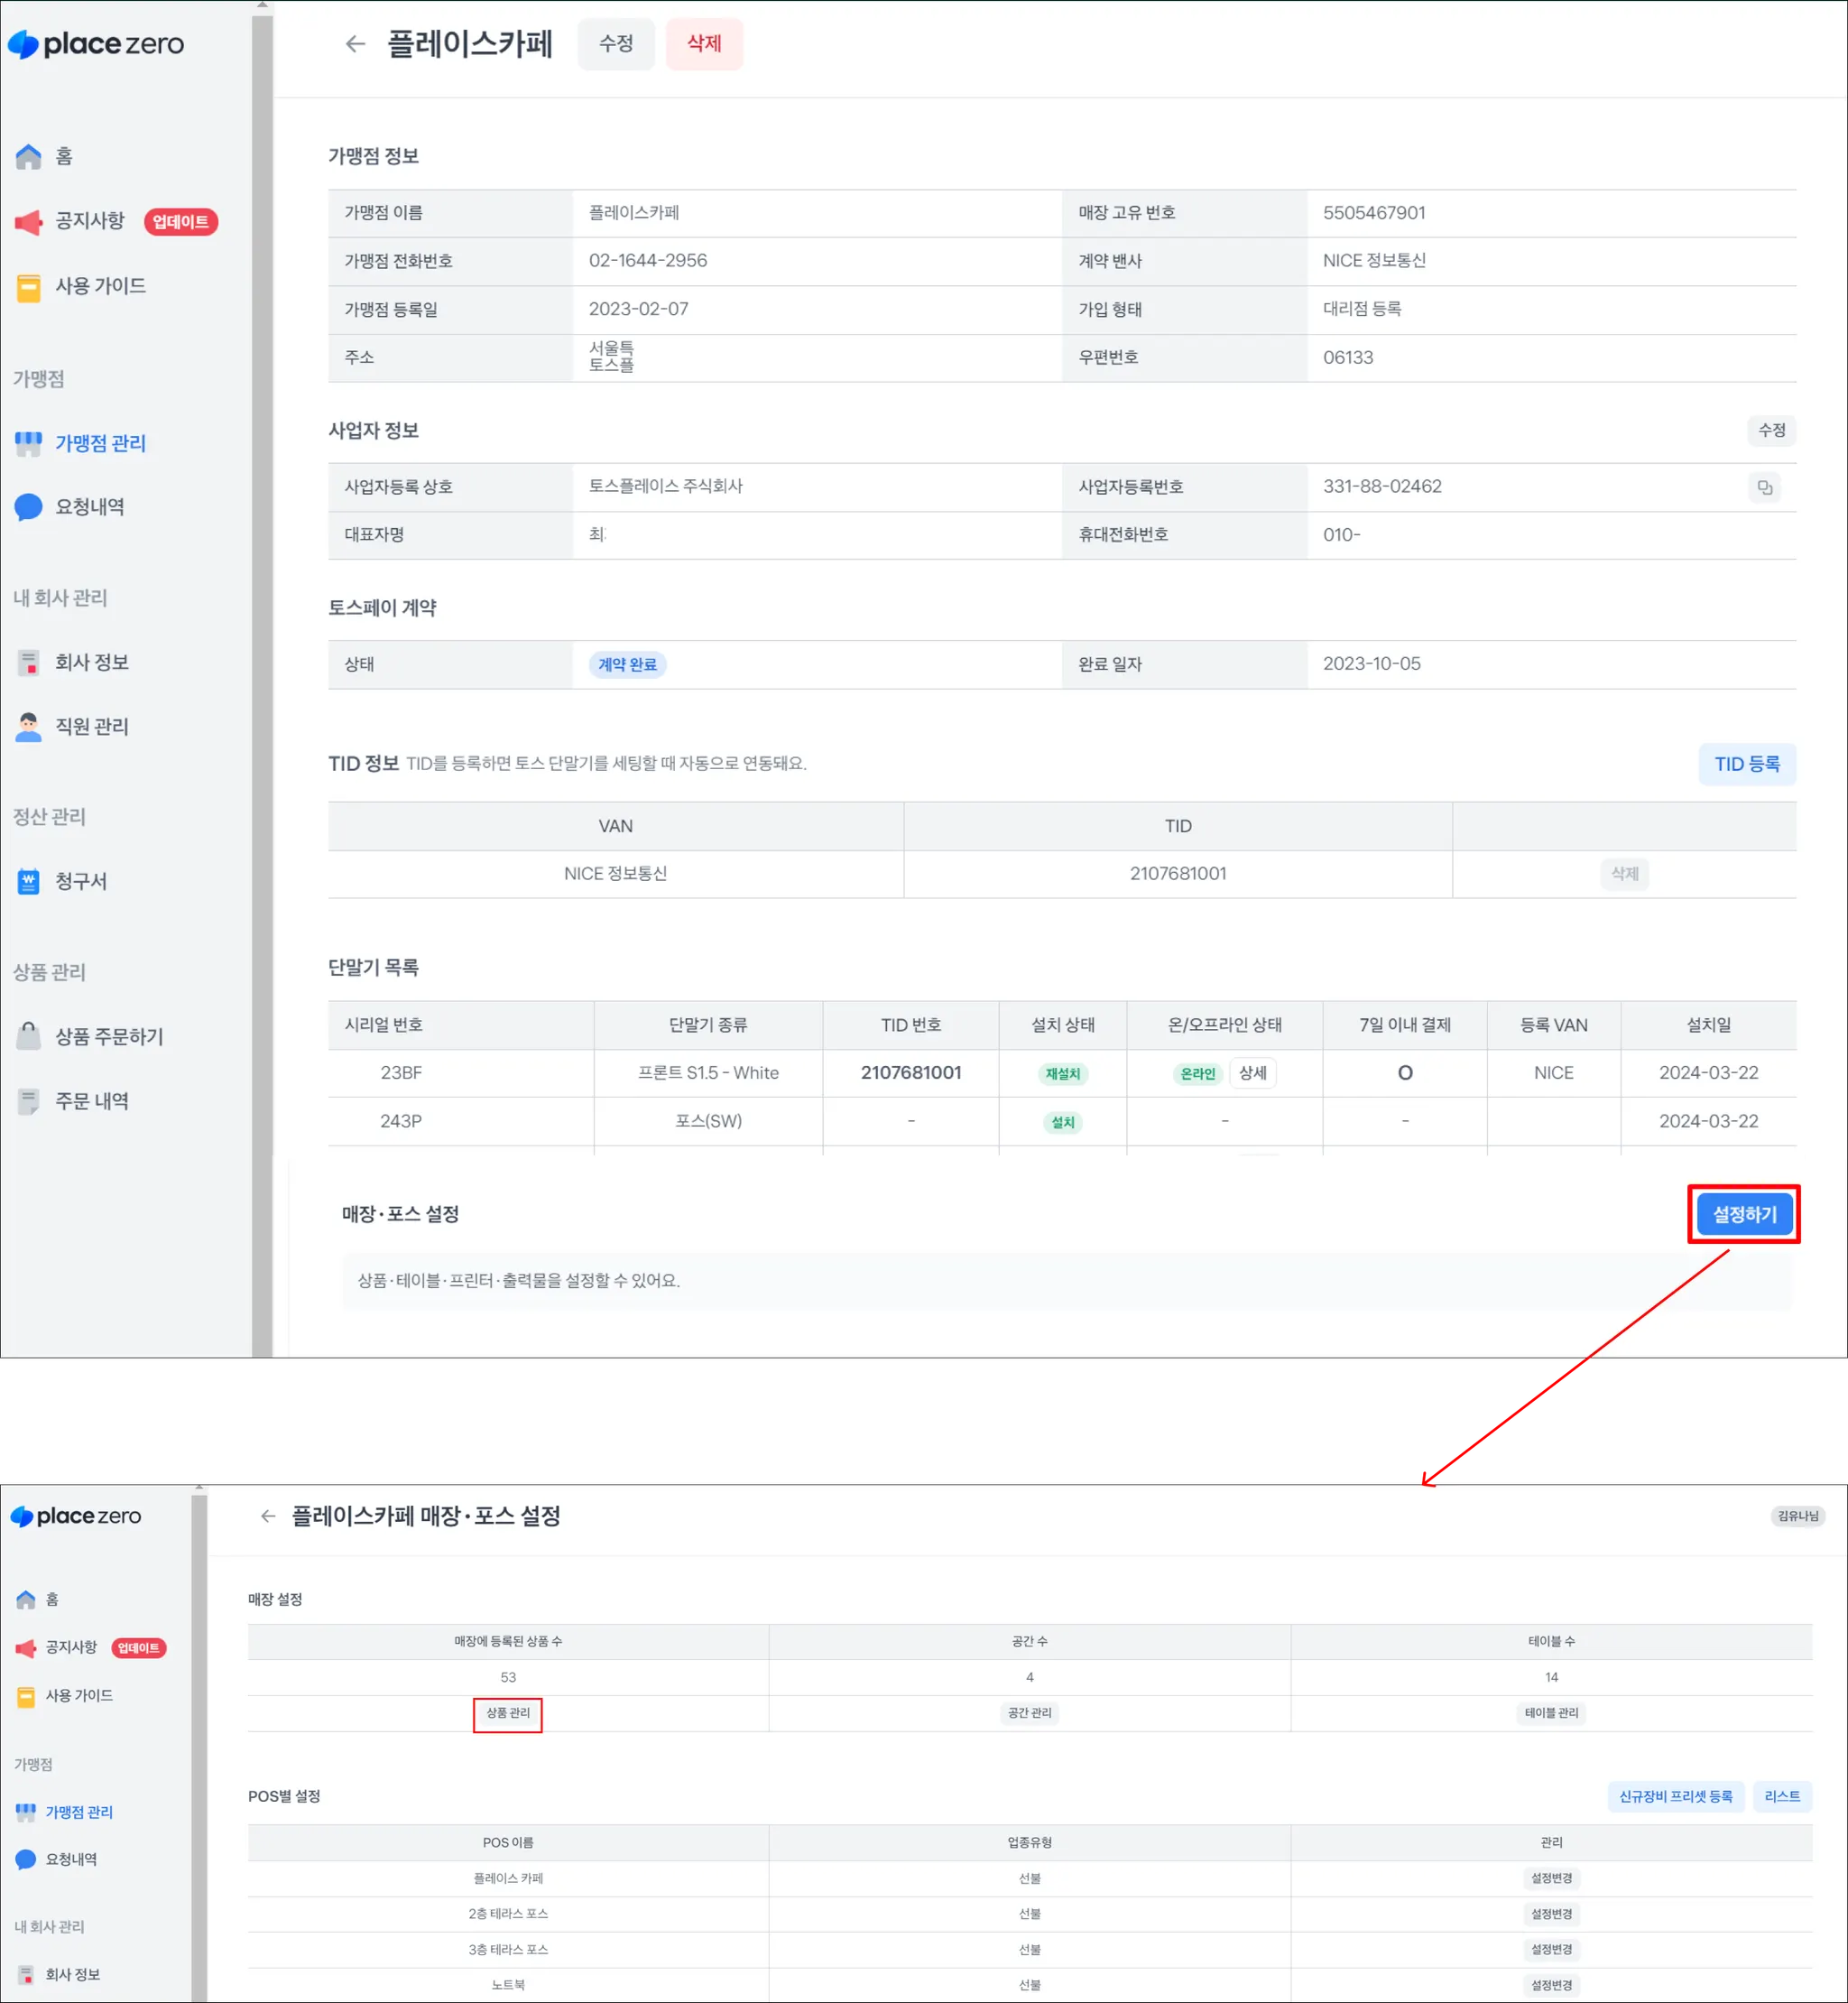Select 요청내역 chat bubble icon

(x=29, y=507)
